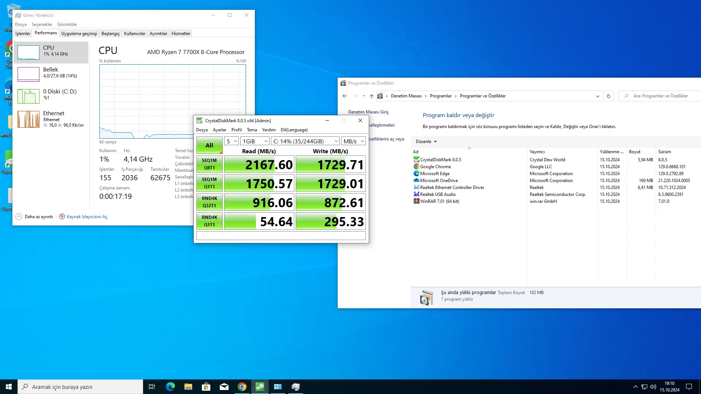
Task: Open Task View from the taskbar
Action: pyautogui.click(x=152, y=387)
